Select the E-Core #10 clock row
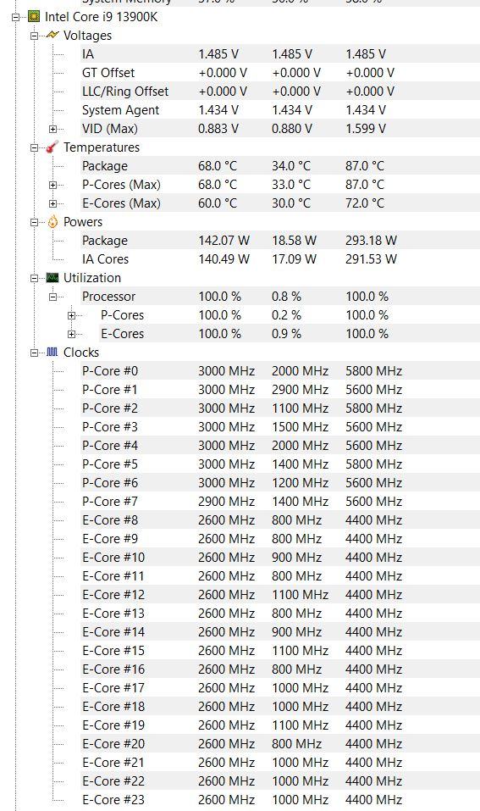Viewport: 480px width, 811px height. click(x=280, y=557)
